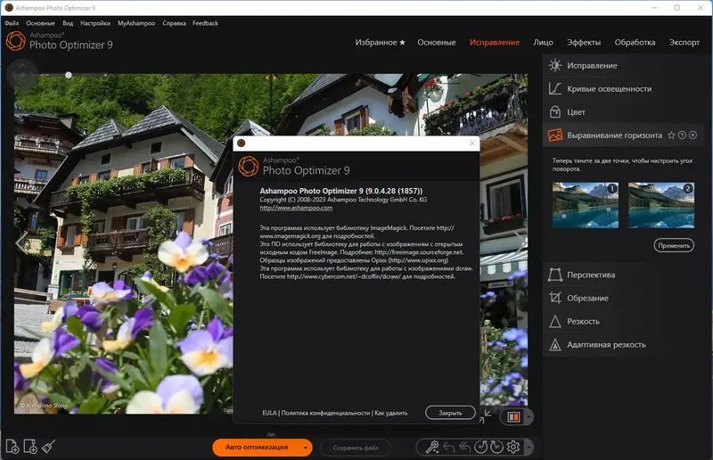The height and width of the screenshot is (460, 713).
Task: Switch to the Эффекты tab
Action: (584, 42)
